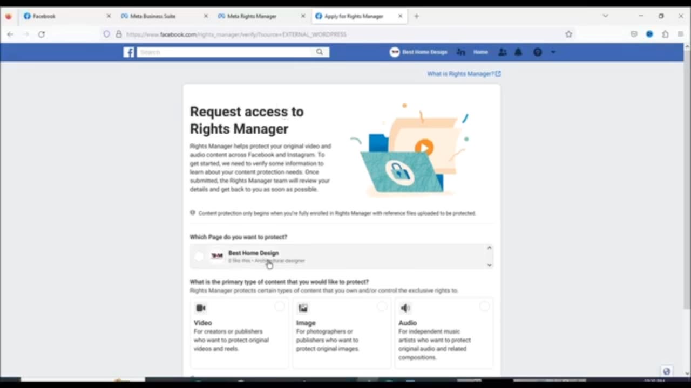Go forward with the browser forward arrow
Viewport: 691px width, 388px height.
(x=25, y=34)
